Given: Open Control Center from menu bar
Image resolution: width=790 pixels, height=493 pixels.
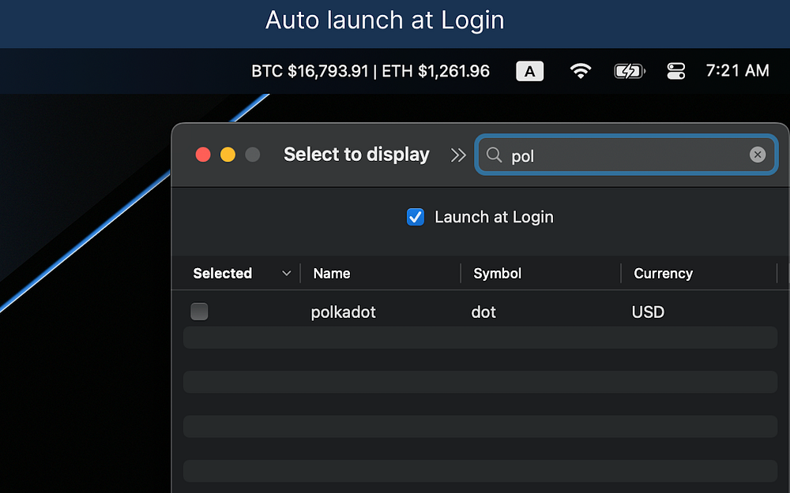Looking at the screenshot, I should pos(675,71).
